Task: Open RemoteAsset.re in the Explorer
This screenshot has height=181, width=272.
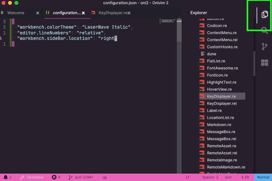Action: [x=222, y=146]
